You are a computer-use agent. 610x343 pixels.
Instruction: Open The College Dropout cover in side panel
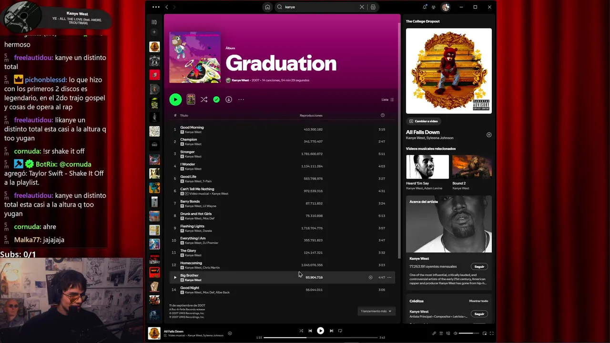click(449, 71)
